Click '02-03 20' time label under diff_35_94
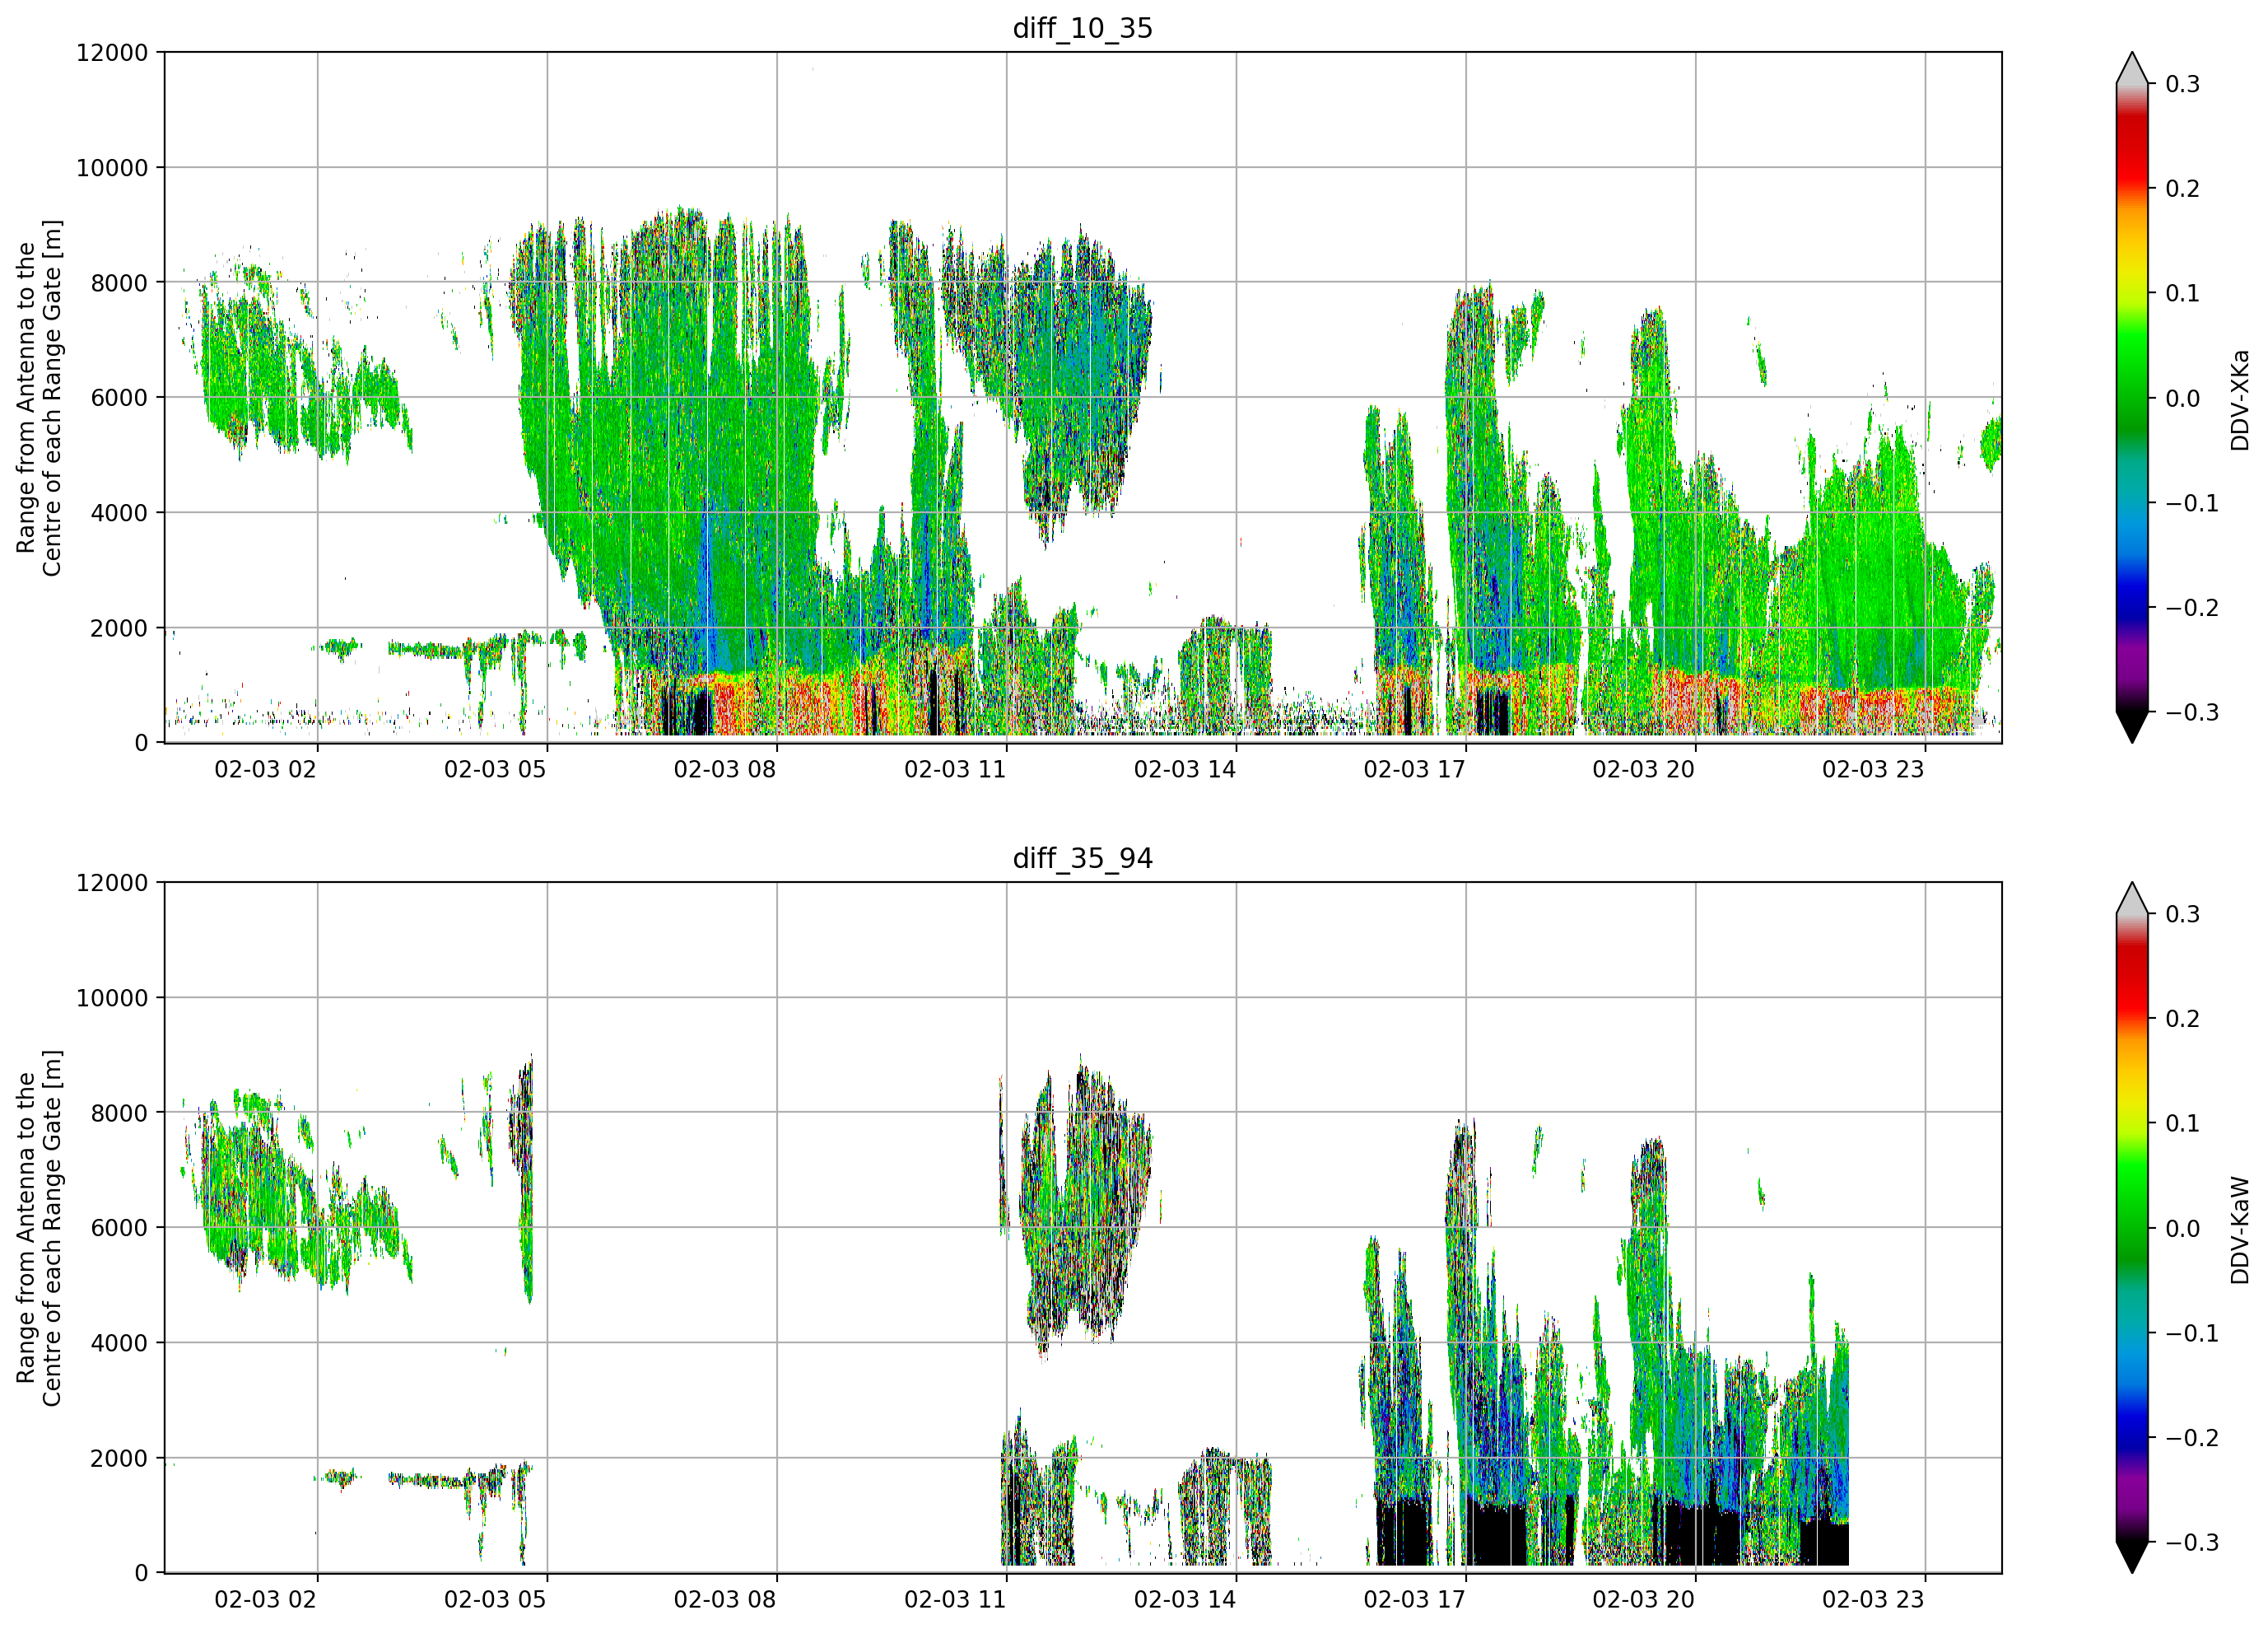The image size is (2268, 1629). 1644,1600
